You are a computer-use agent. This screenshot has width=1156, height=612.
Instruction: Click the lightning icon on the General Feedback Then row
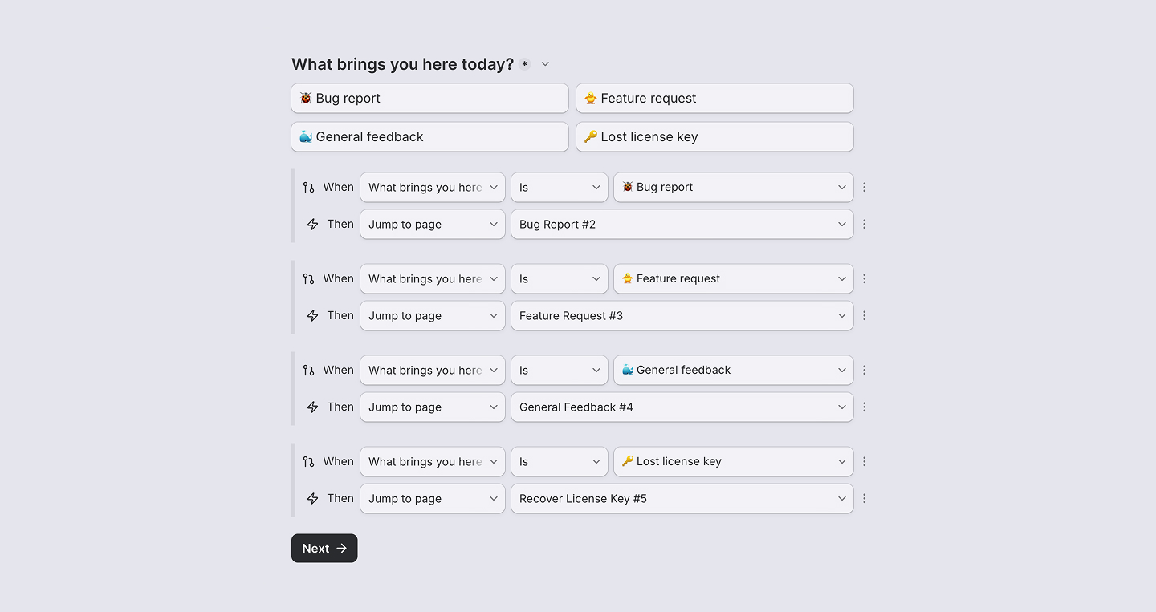[x=312, y=407]
